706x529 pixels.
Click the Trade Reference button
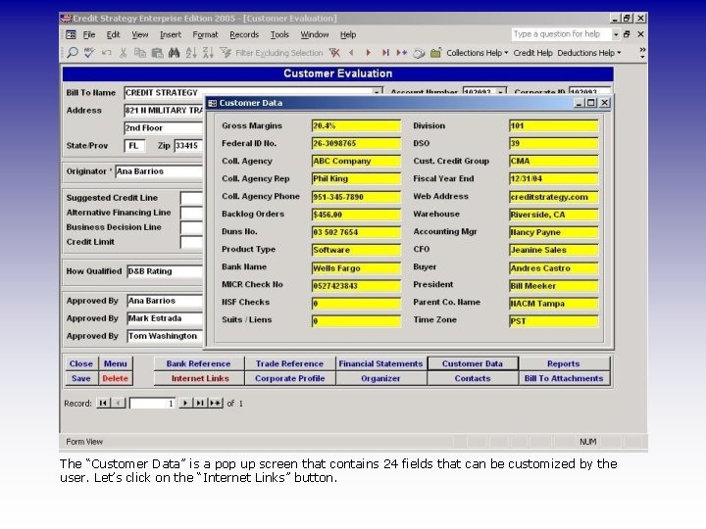tap(289, 363)
